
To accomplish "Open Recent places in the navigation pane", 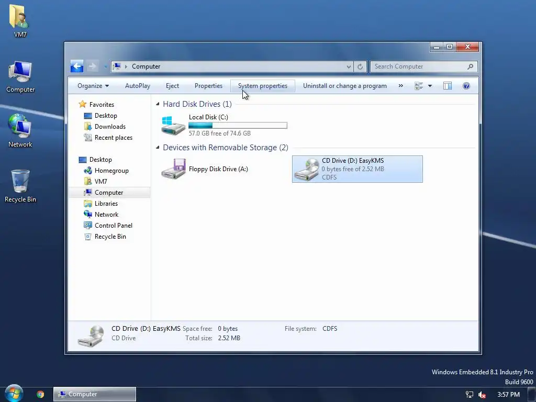I will point(114,138).
